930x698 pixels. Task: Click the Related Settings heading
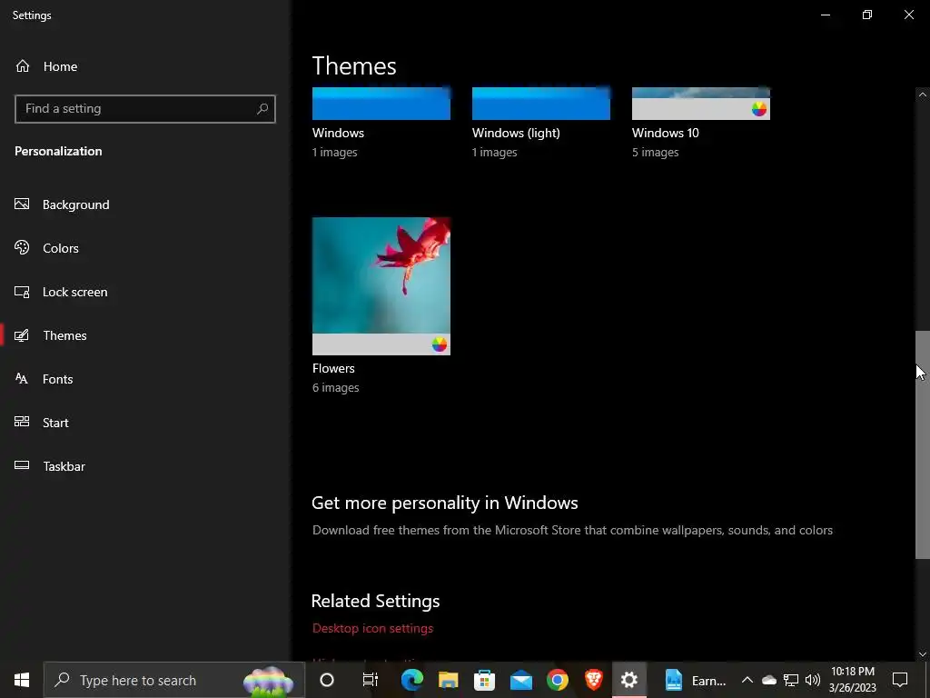click(x=375, y=601)
